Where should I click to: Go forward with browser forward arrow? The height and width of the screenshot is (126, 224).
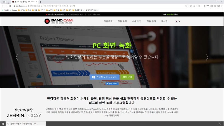click(6, 6)
